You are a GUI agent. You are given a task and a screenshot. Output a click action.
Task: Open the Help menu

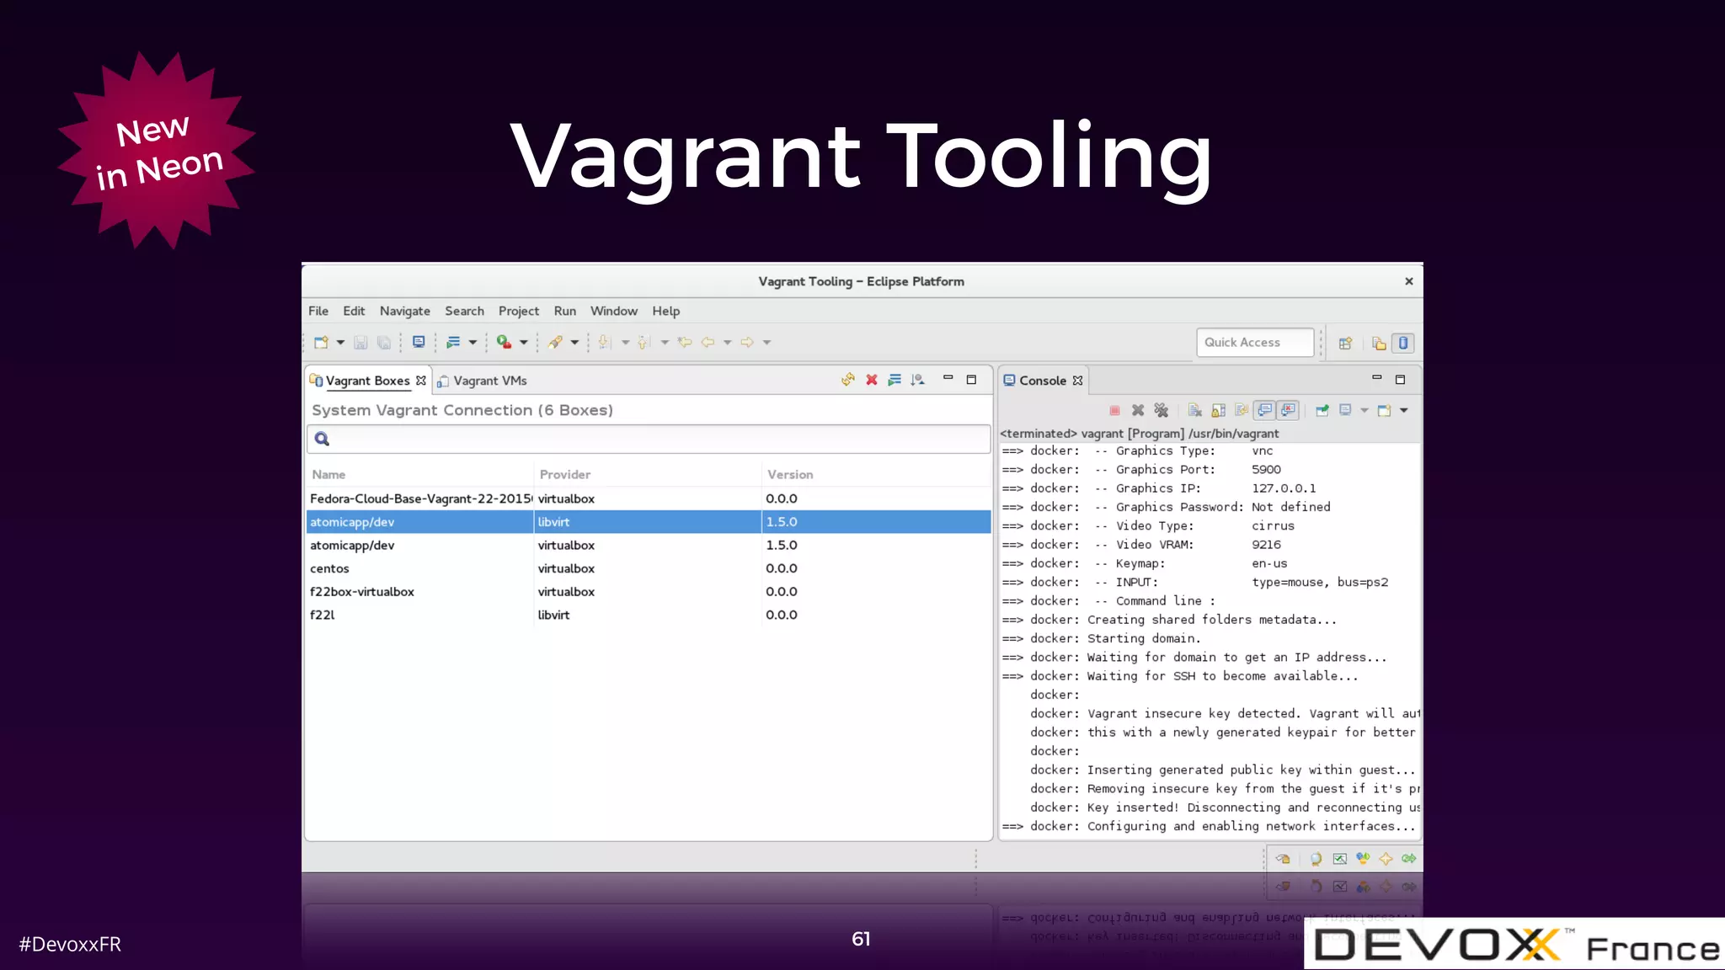pos(665,311)
